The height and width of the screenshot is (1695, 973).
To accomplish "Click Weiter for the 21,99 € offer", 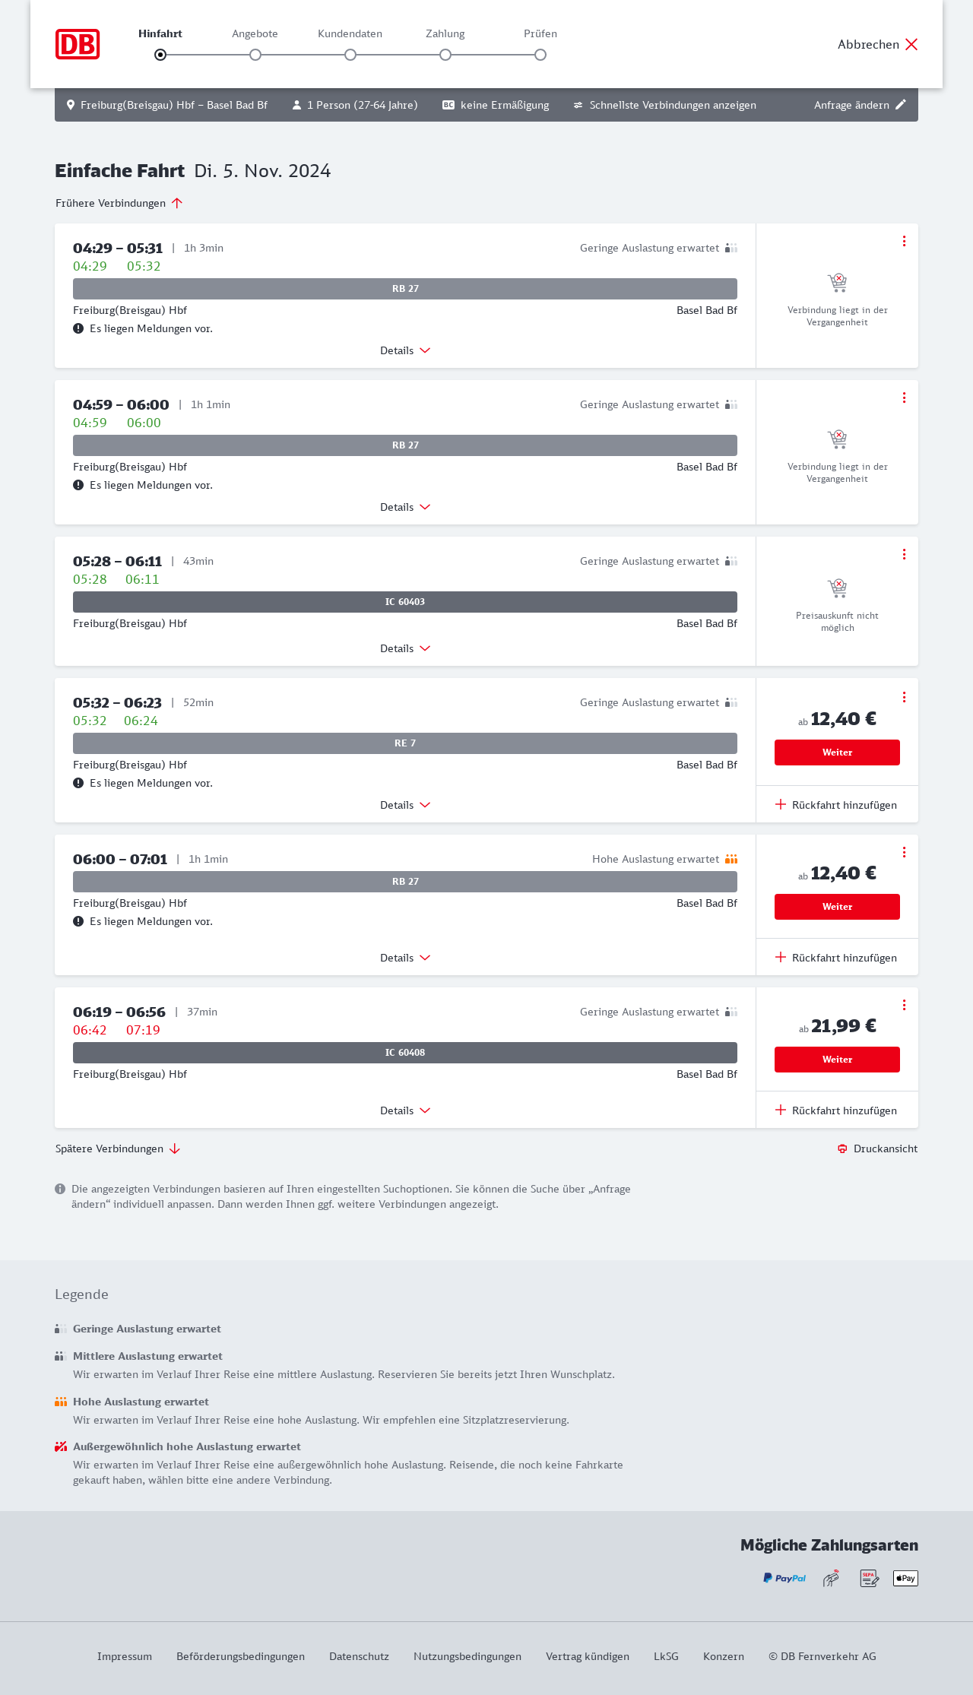I will pos(837,1060).
